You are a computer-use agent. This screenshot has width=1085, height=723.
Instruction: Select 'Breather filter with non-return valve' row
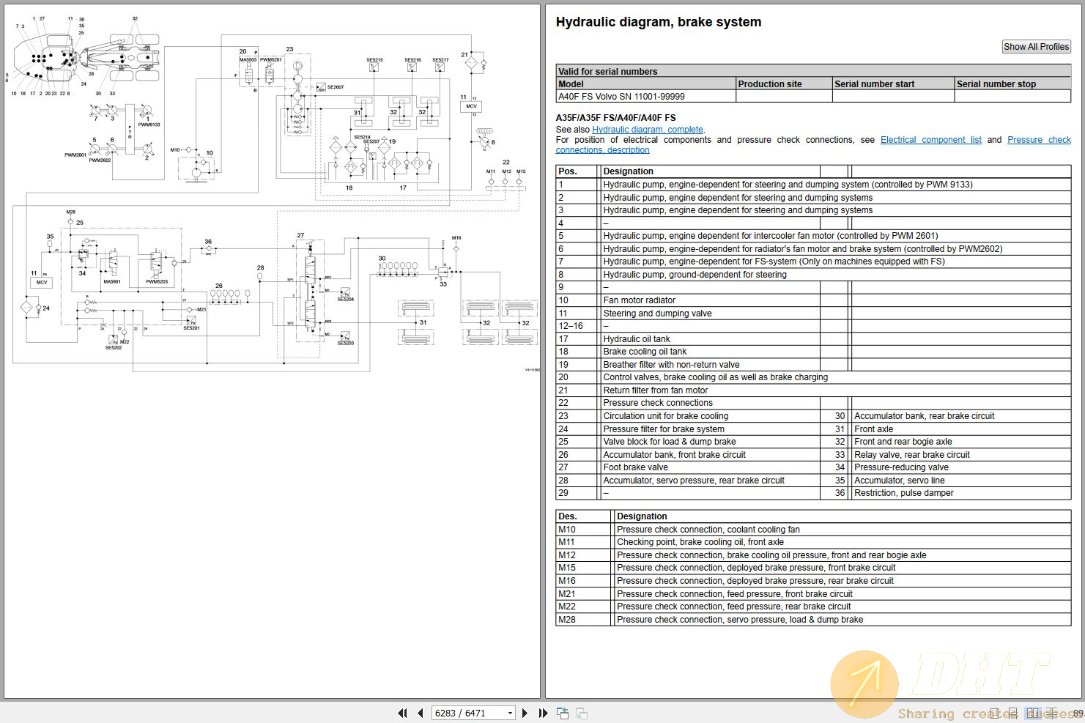(x=813, y=365)
